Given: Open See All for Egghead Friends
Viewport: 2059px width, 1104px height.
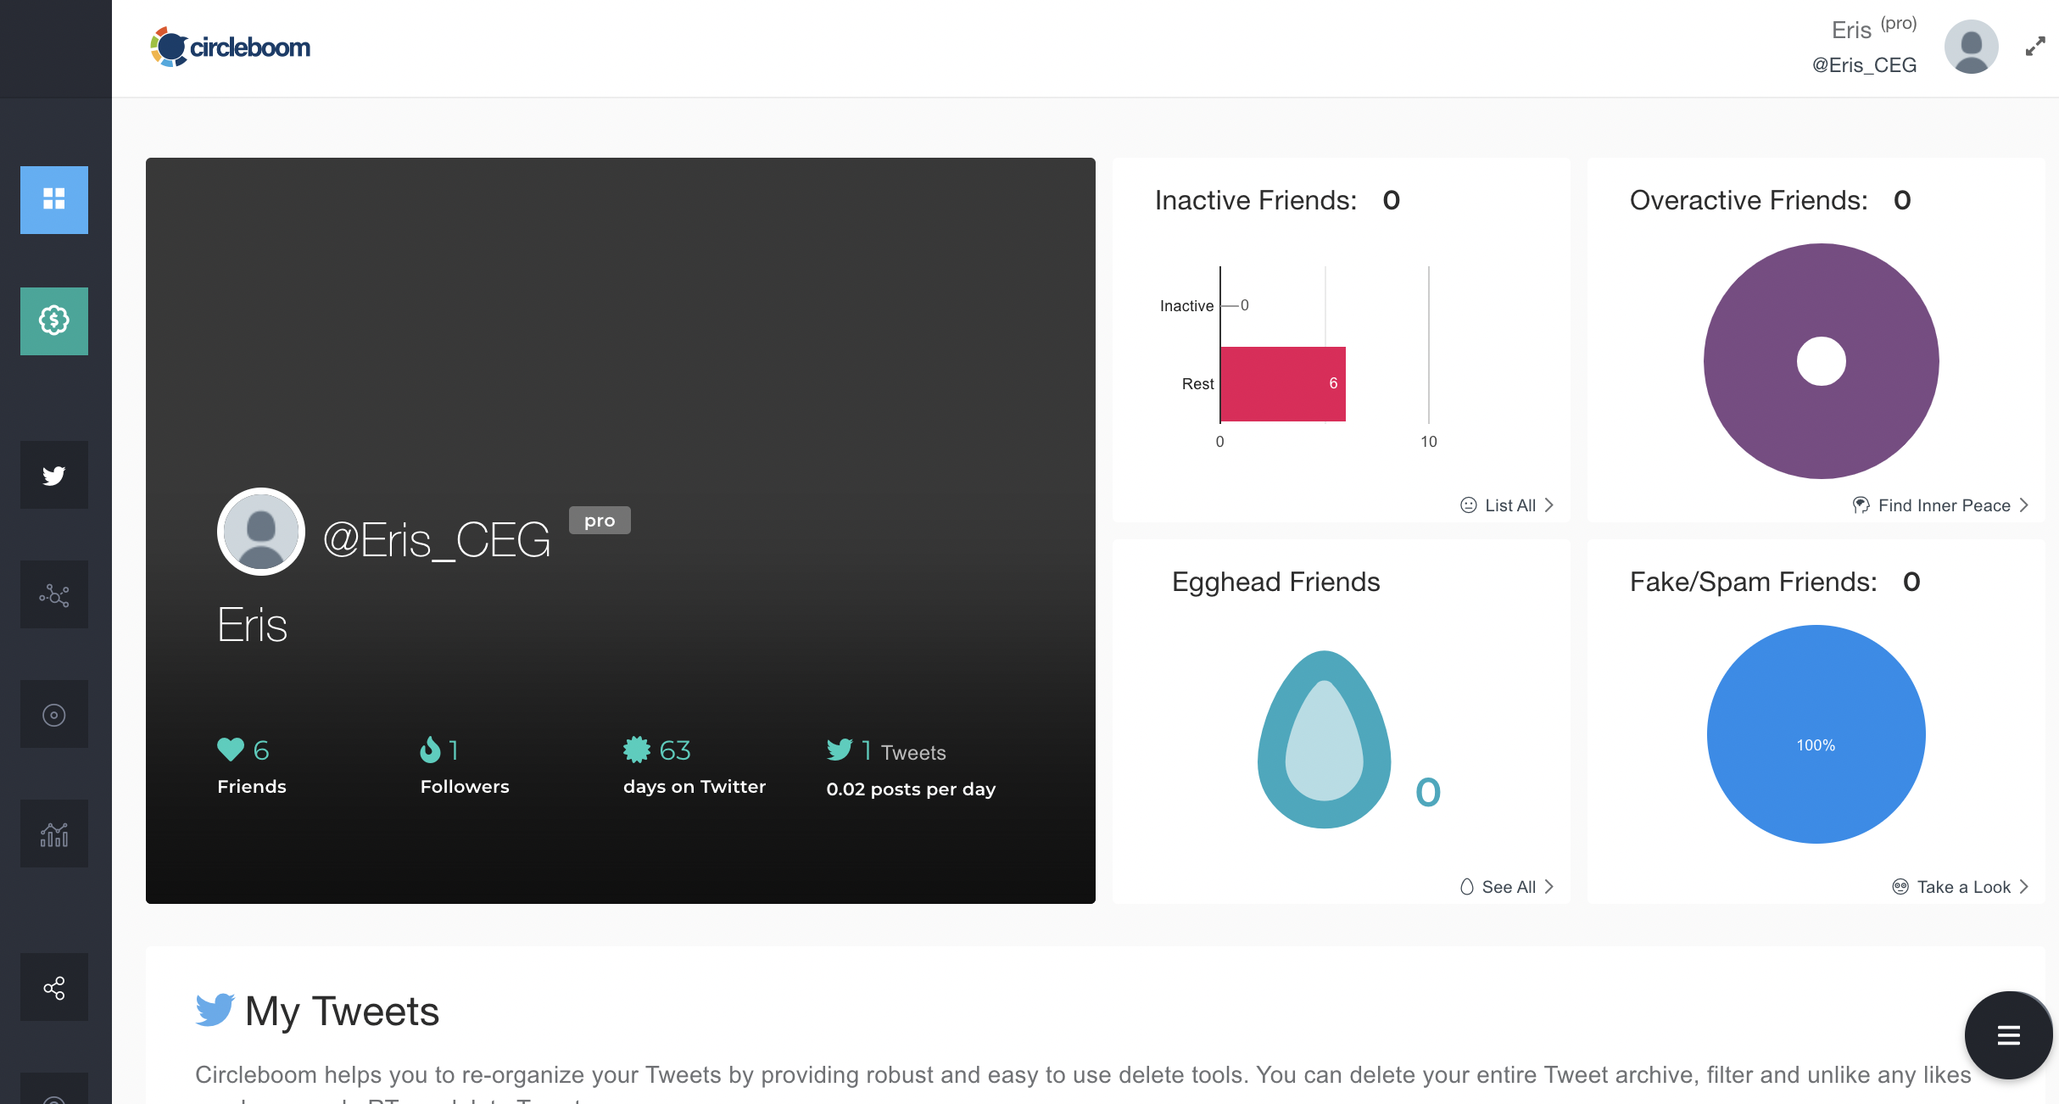Looking at the screenshot, I should 1508,887.
